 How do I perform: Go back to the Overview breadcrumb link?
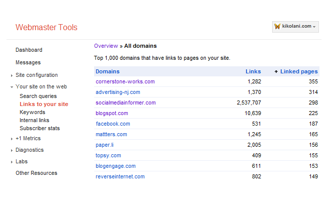(x=106, y=46)
